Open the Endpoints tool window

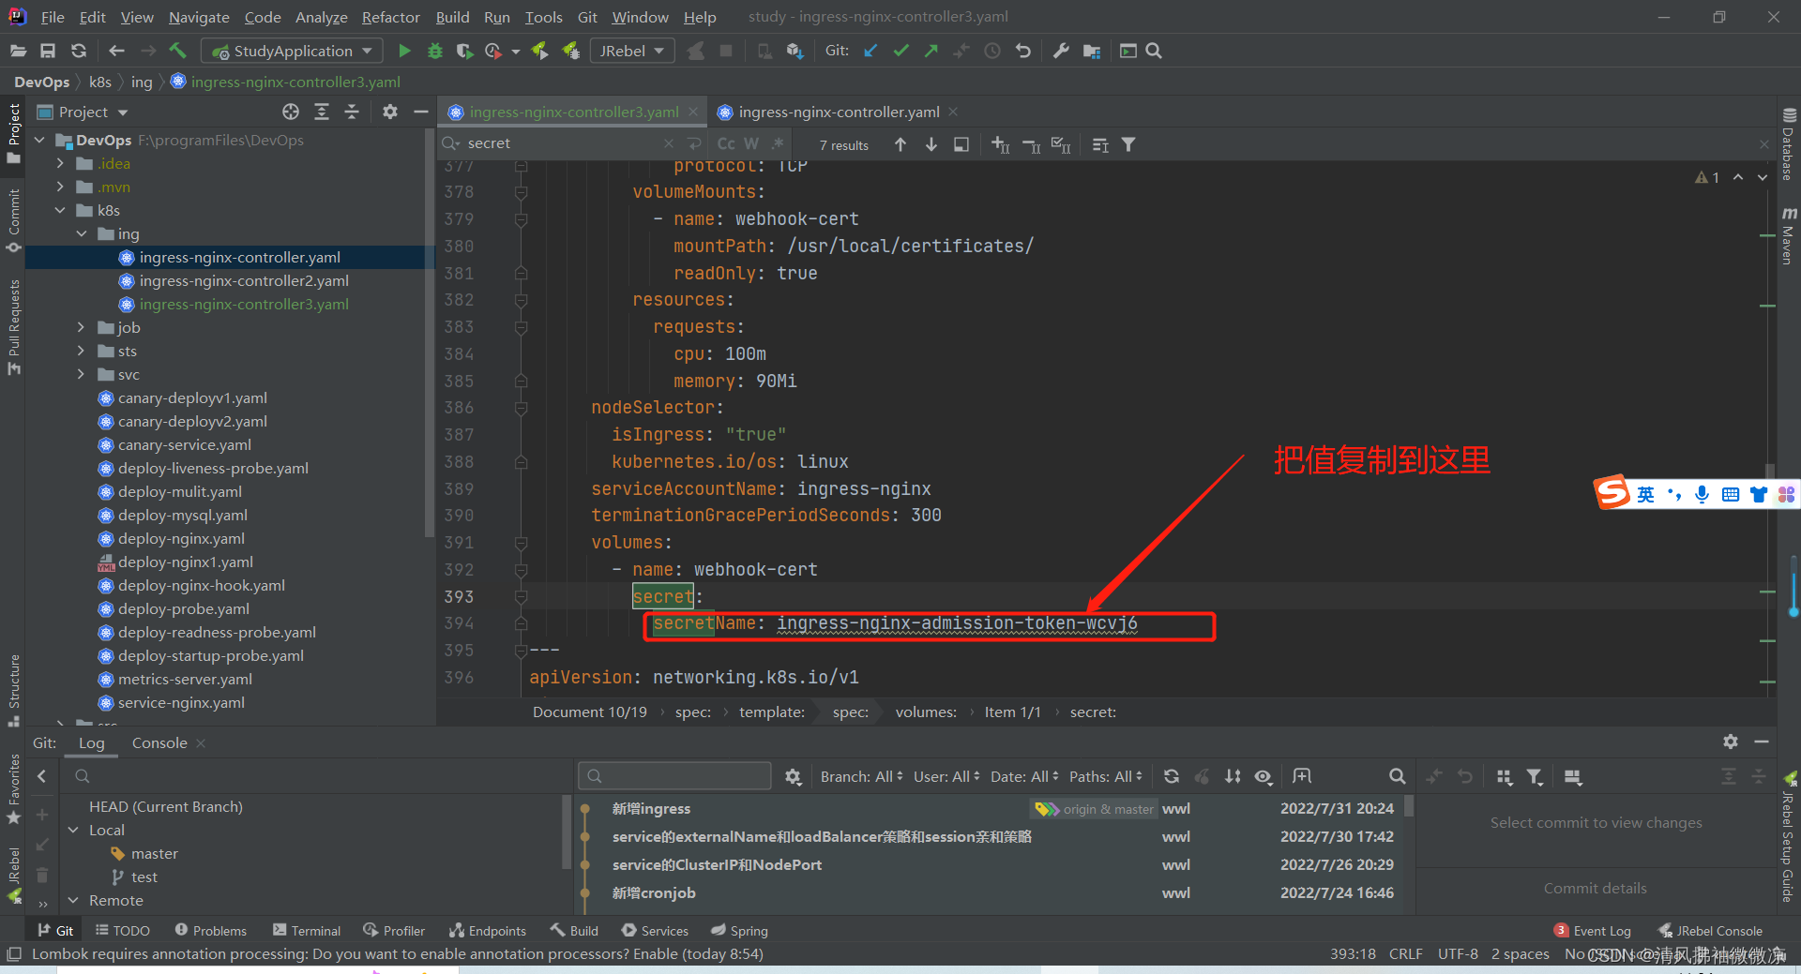(x=488, y=931)
